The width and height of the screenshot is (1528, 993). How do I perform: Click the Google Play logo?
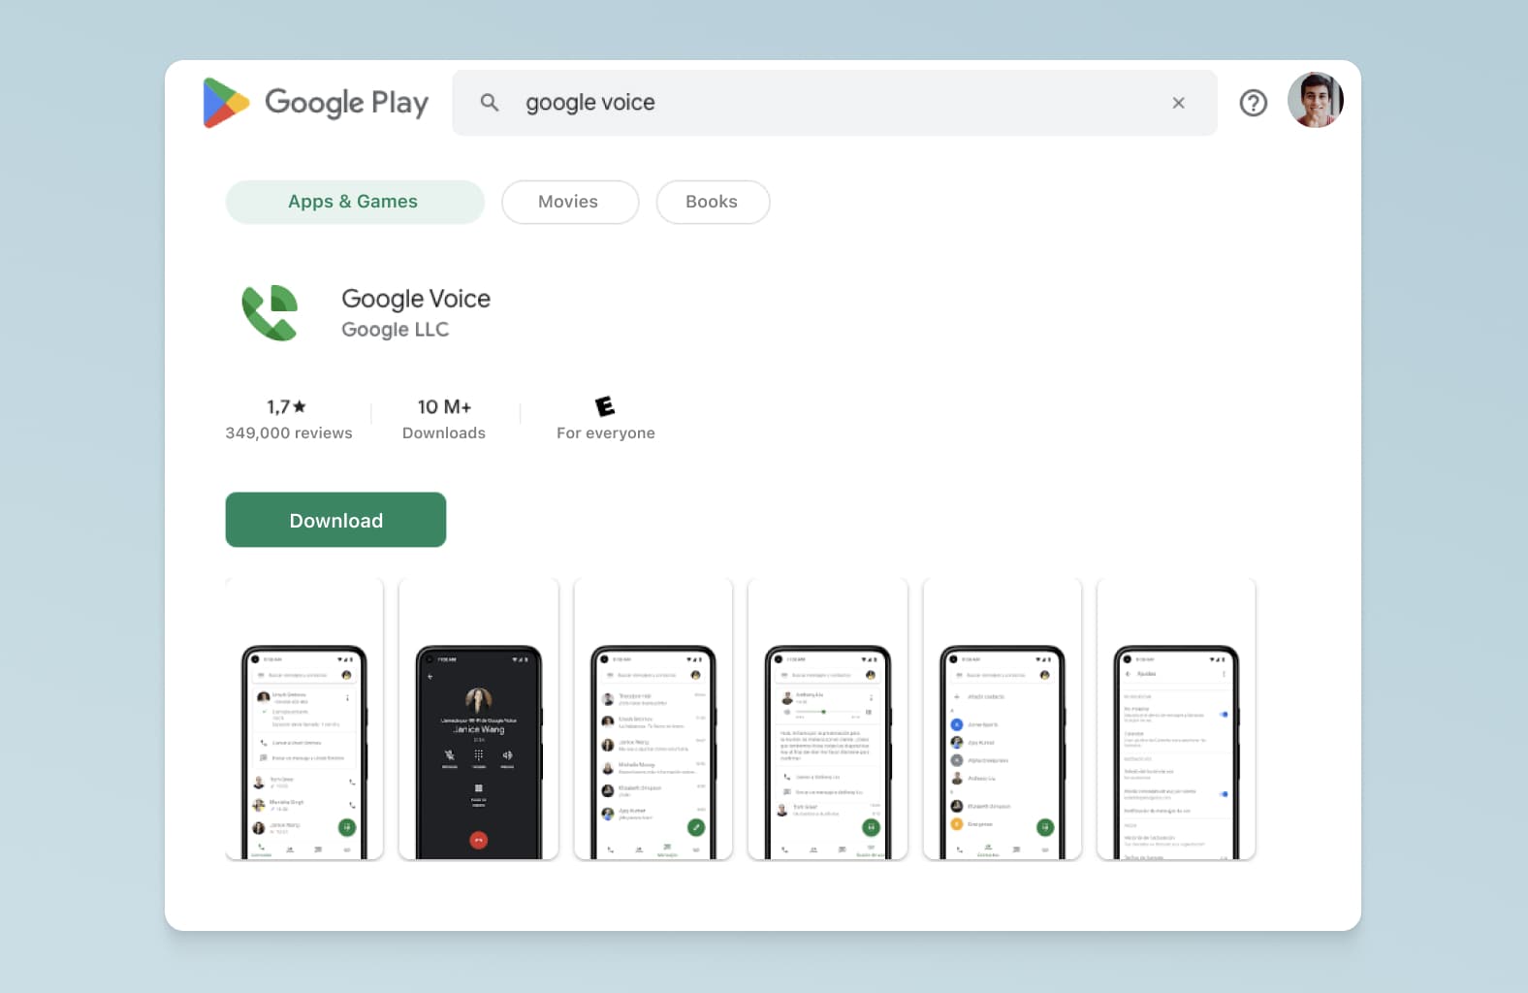point(315,102)
